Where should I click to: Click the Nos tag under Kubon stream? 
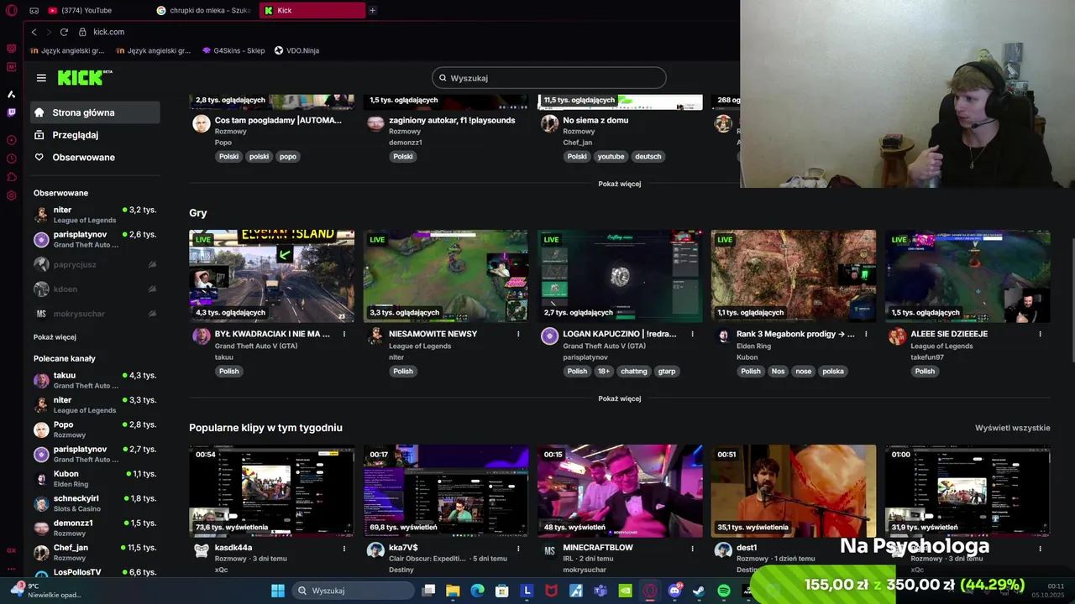click(778, 371)
